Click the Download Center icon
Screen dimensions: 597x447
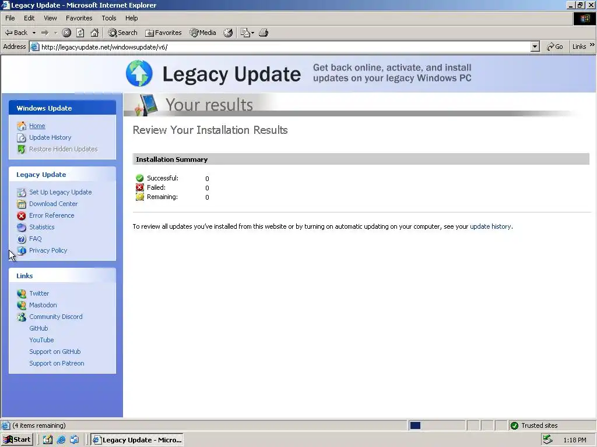pyautogui.click(x=22, y=204)
